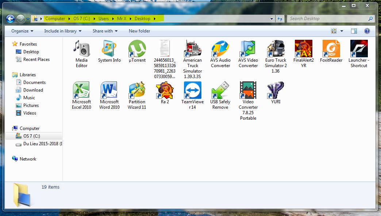Select Favorites in navigation pane

(25, 44)
